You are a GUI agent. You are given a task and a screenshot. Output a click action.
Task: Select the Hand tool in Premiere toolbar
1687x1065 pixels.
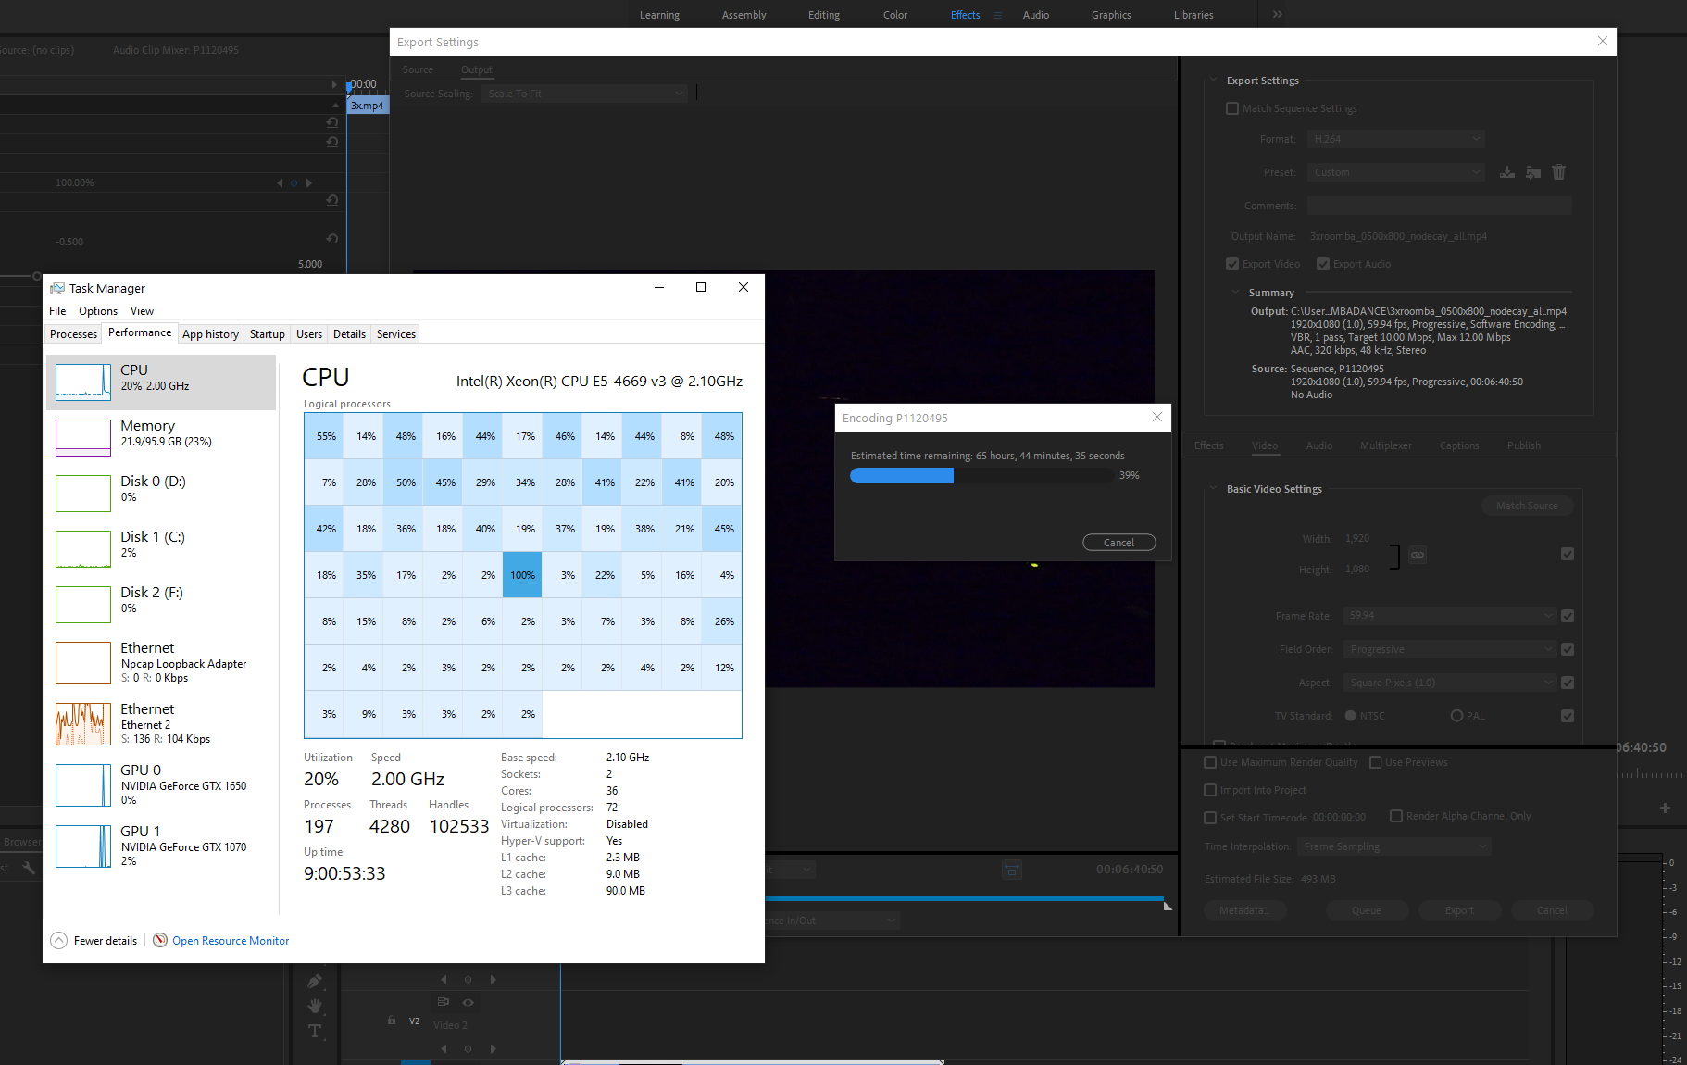pos(315,1006)
